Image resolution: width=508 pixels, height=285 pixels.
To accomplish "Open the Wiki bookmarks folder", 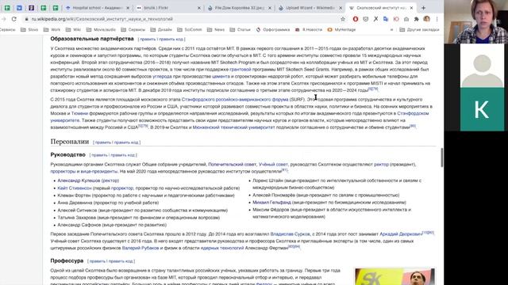I will coord(73,29).
